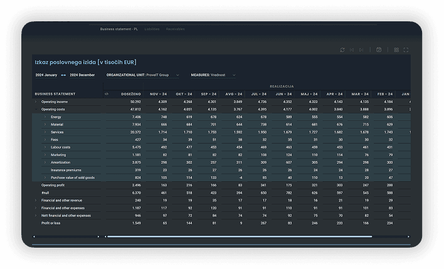Collapse the Operating costs row
444x269 pixels.
(x=36, y=109)
